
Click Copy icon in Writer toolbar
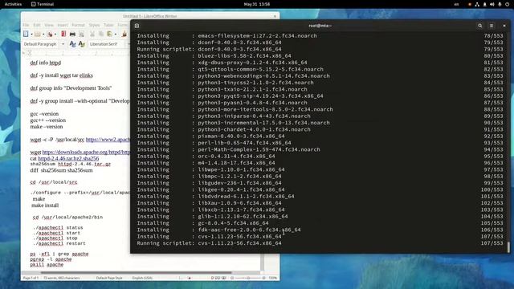pos(101,34)
